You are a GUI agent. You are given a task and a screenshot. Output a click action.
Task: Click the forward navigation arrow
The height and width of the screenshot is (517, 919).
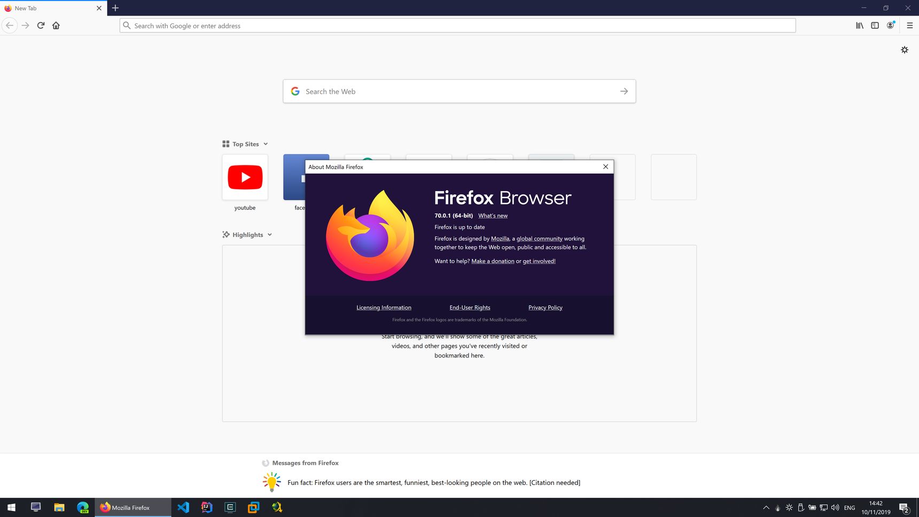[x=25, y=26]
